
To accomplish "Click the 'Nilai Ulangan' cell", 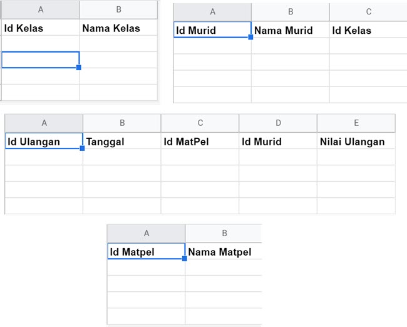I will tap(356, 142).
